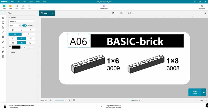Open the black text color swatch
Image resolution: width=208 pixels, height=110 pixels.
coord(16,47)
